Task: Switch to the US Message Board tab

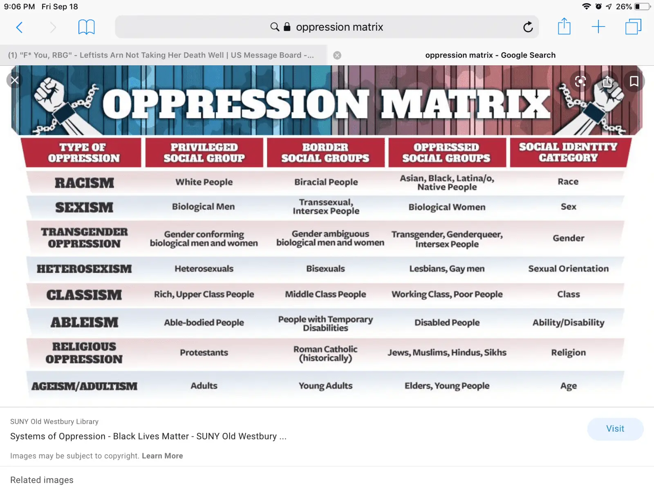Action: pyautogui.click(x=163, y=55)
